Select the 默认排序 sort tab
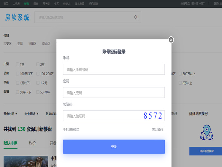The width and height of the screenshot is (222, 167). click(x=11, y=143)
